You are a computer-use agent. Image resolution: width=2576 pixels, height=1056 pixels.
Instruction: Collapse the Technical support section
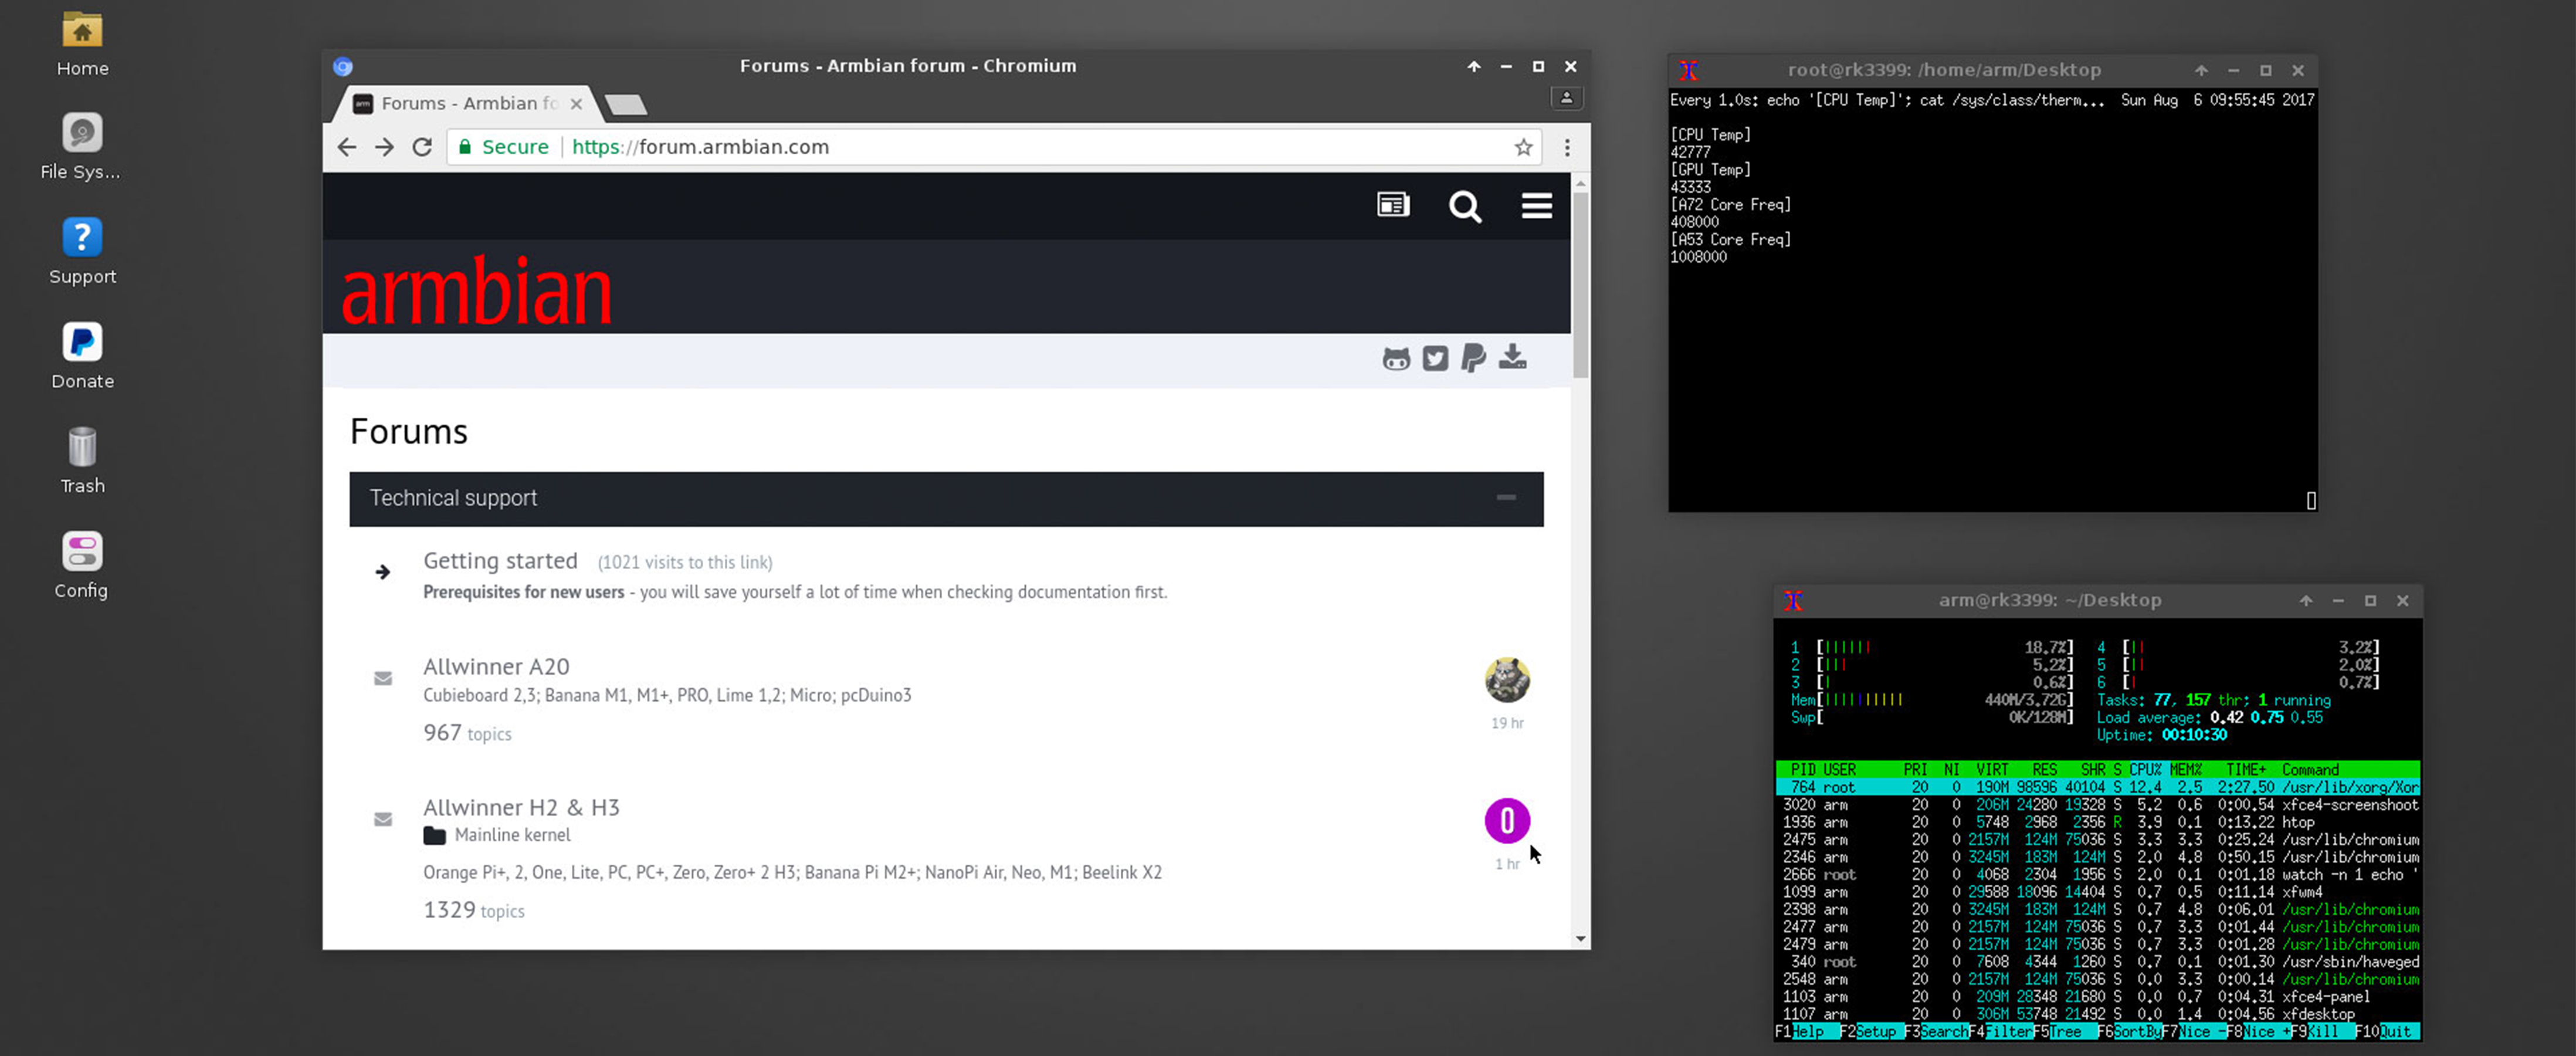coord(1505,498)
